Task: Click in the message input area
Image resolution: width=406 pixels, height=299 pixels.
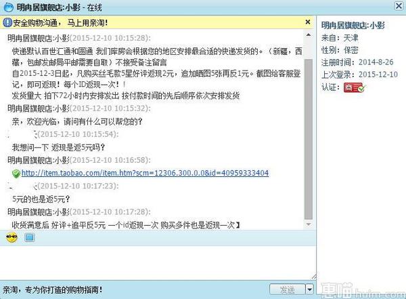Action: tap(158, 262)
